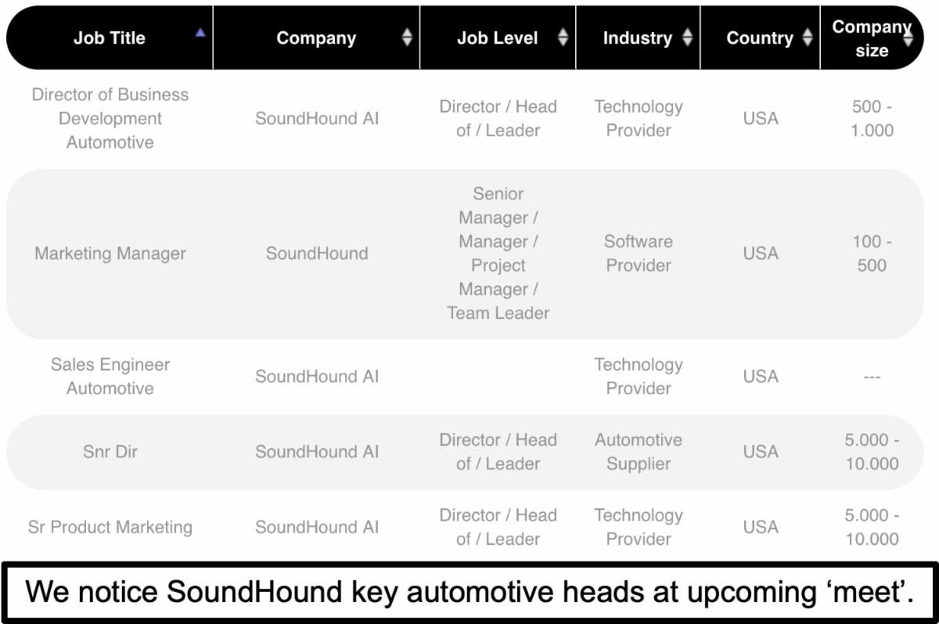Open the Sr Product Marketing entry
The height and width of the screenshot is (624, 939).
point(110,527)
